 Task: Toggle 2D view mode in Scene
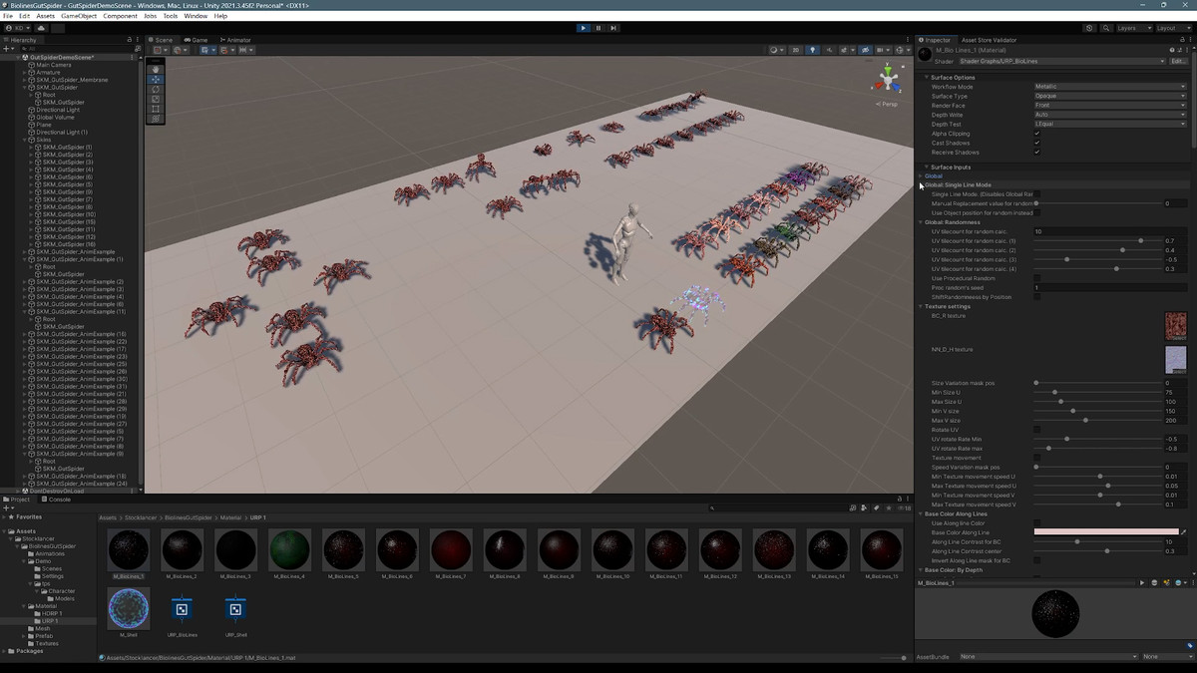(x=795, y=50)
